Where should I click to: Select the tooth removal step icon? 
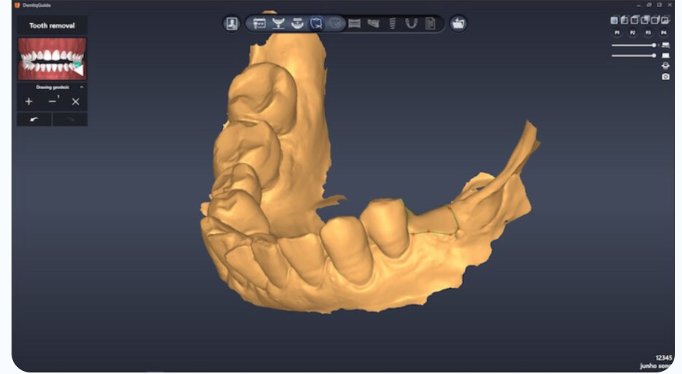coord(316,24)
